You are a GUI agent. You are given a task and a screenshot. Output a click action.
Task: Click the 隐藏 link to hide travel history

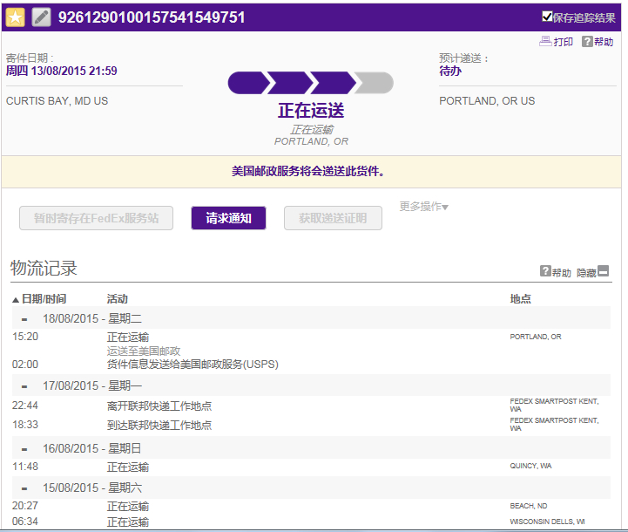pyautogui.click(x=586, y=273)
